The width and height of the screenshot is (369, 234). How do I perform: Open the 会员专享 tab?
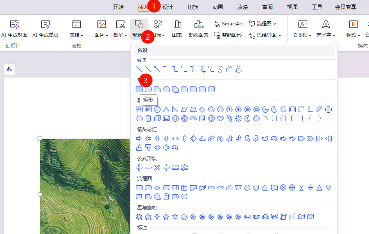coord(346,7)
